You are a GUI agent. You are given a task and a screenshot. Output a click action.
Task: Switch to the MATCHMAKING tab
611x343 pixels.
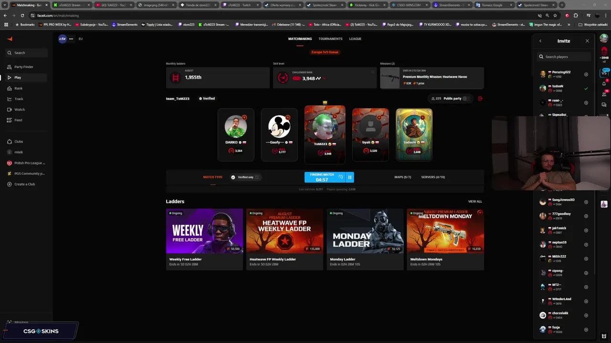(x=300, y=39)
